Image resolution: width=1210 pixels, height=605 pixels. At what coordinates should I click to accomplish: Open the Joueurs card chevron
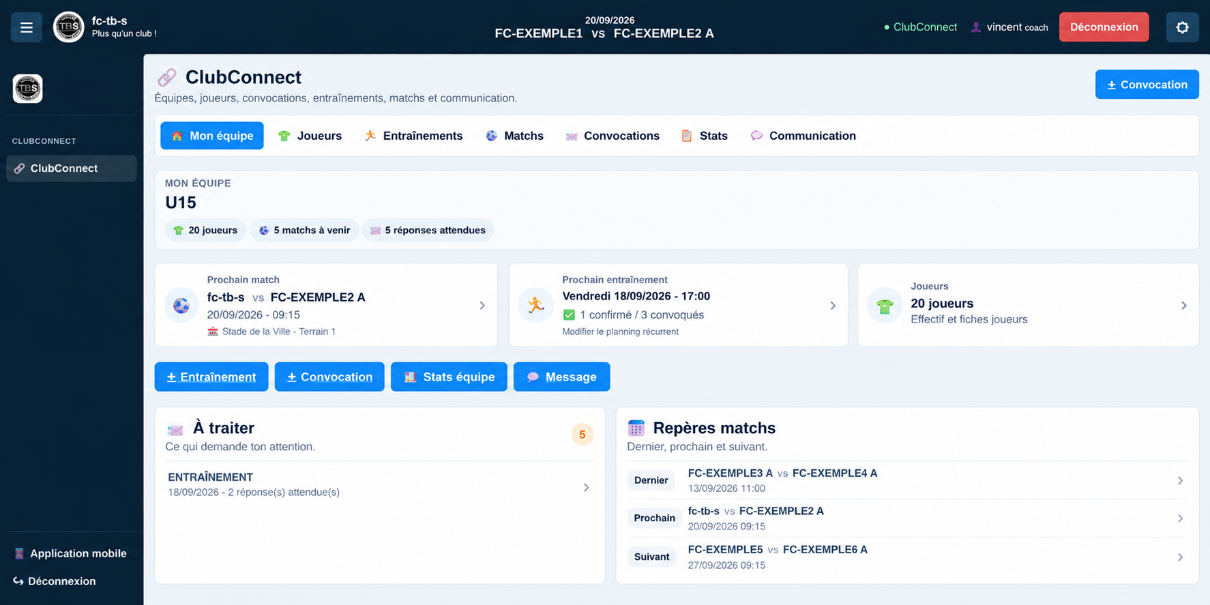tap(1184, 306)
